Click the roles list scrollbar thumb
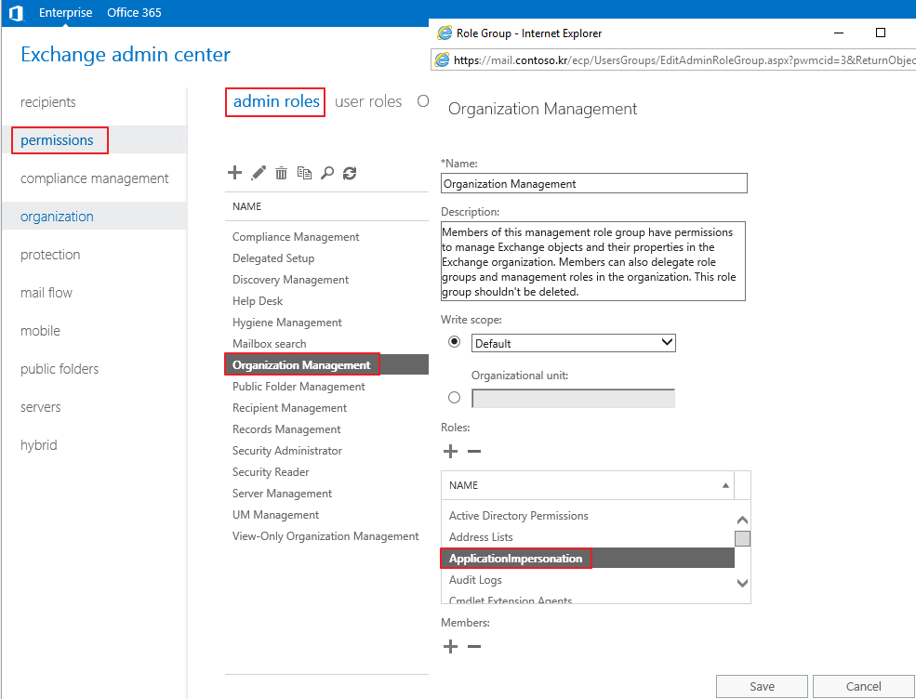 point(742,538)
